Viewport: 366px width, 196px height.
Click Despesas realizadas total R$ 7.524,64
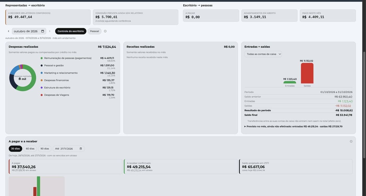[107, 47]
